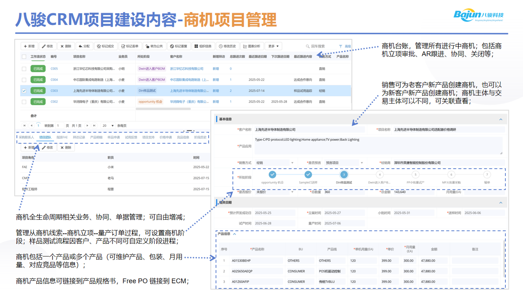Viewport: 523px width, 298px height.
Task: Open 修改历史 clock icon button
Action: click(x=227, y=46)
